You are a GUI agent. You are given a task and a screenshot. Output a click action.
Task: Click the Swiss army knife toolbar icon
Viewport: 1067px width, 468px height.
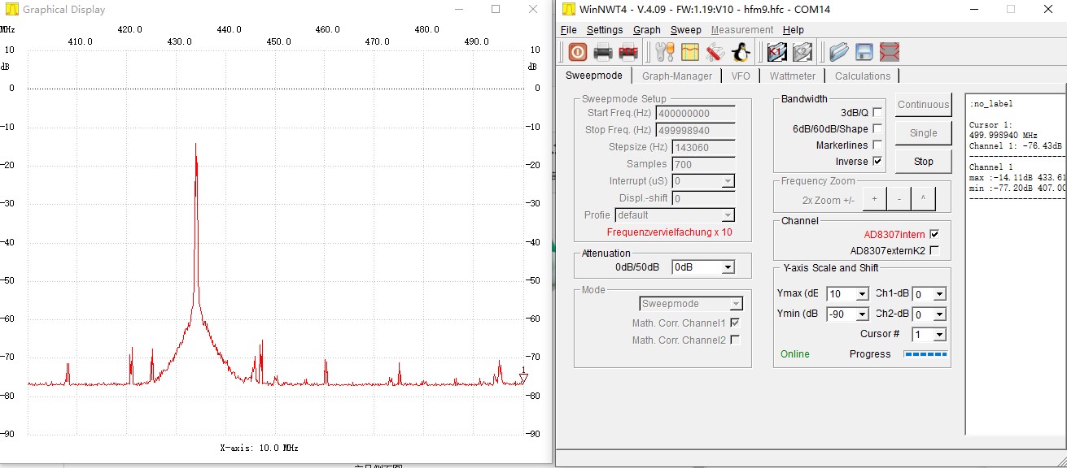coord(715,52)
